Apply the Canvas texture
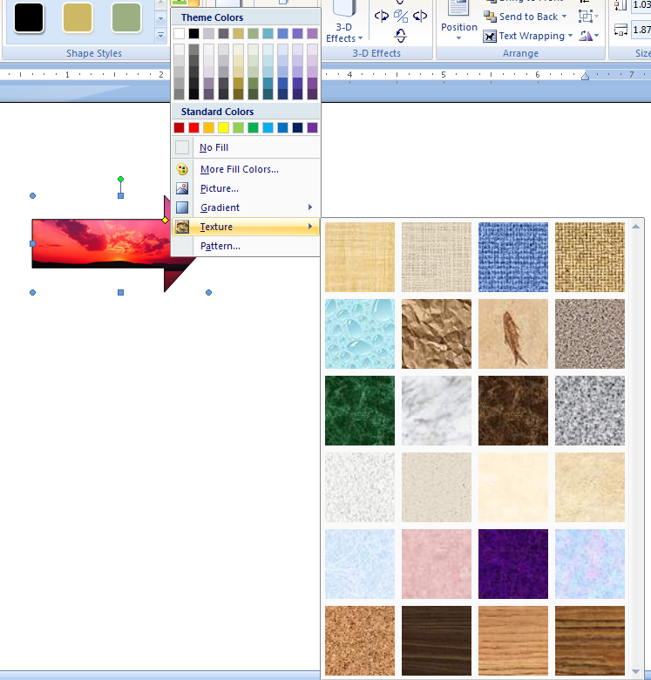This screenshot has height=680, width=651. (437, 257)
